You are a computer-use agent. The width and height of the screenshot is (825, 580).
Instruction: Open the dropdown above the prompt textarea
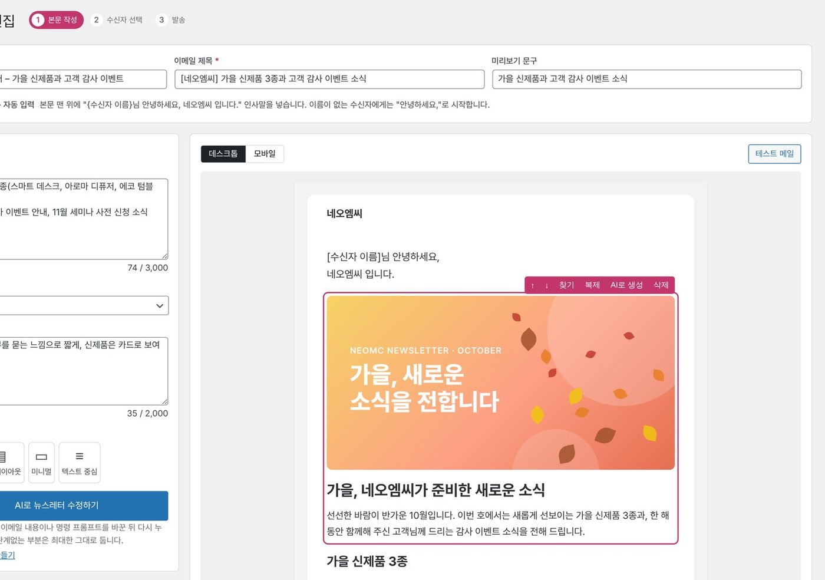(x=84, y=306)
